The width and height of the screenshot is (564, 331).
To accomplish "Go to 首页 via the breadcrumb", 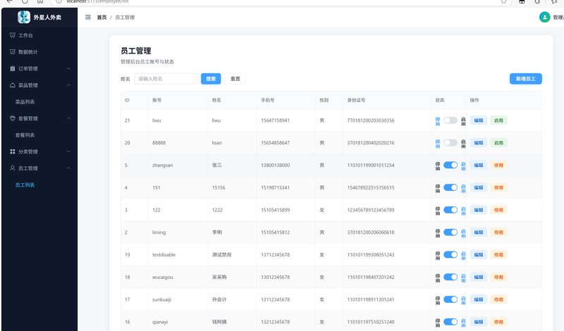I will pos(102,17).
